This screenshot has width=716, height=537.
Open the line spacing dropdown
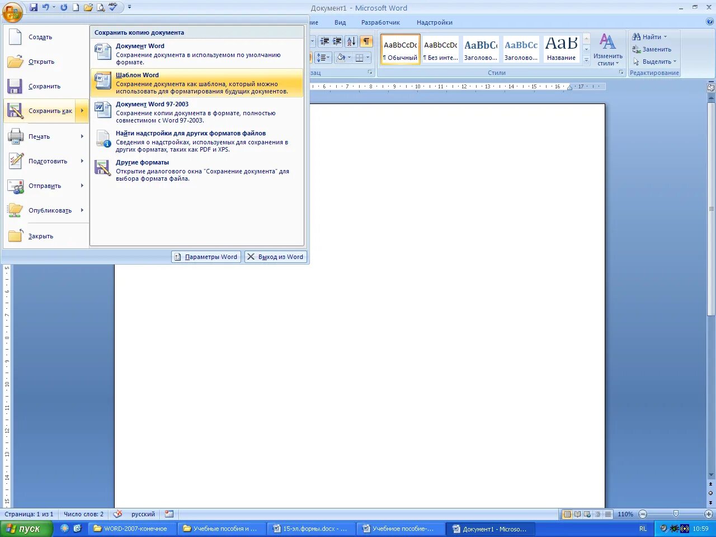point(324,57)
